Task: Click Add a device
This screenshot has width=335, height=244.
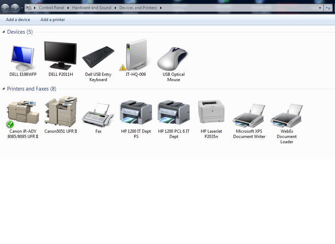Action: click(x=18, y=20)
